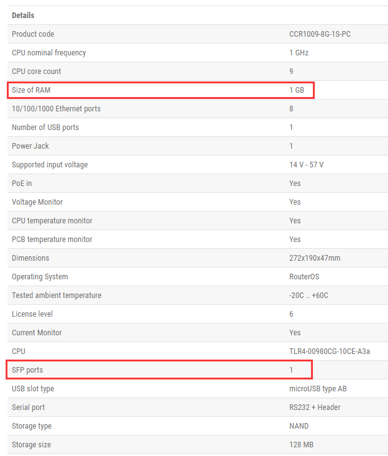Click the microUSB type AB value
The width and height of the screenshot is (388, 456).
click(x=318, y=389)
